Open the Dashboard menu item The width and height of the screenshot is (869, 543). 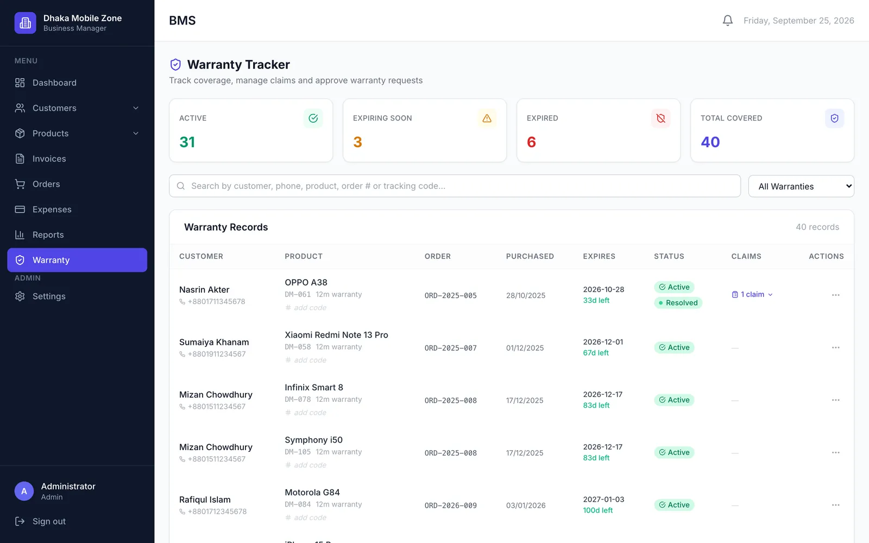(x=77, y=83)
